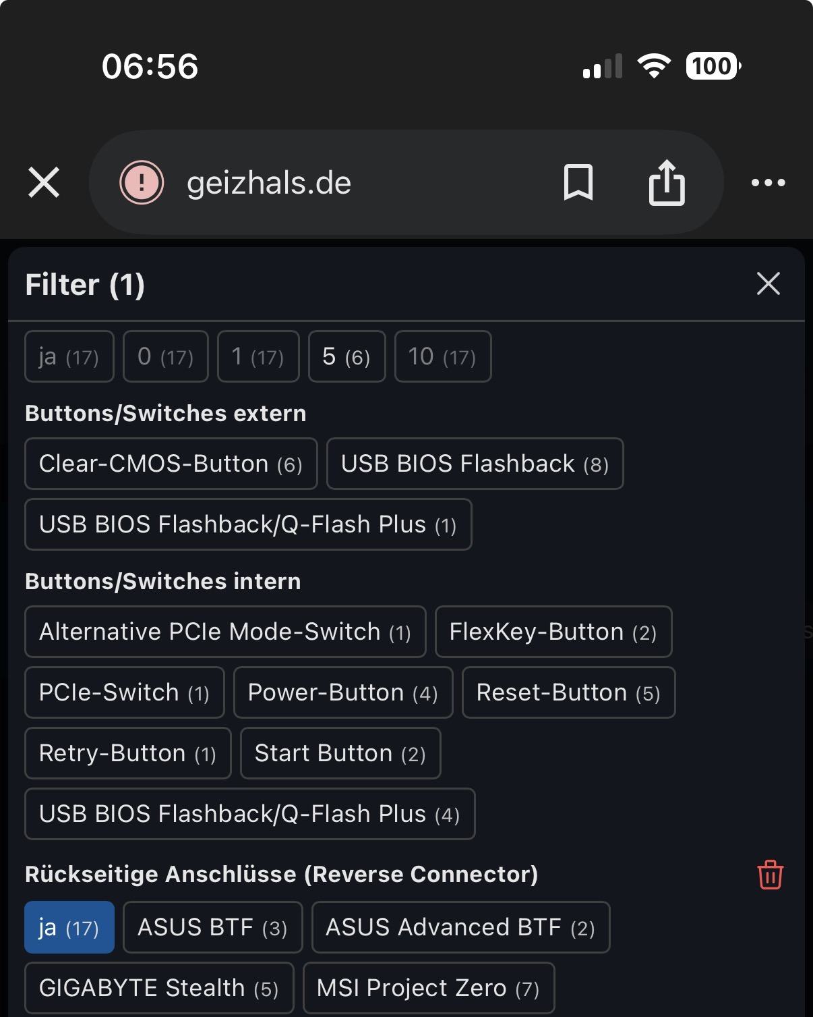Select the GIGABYTE Stealth filter
813x1017 pixels.
[159, 988]
